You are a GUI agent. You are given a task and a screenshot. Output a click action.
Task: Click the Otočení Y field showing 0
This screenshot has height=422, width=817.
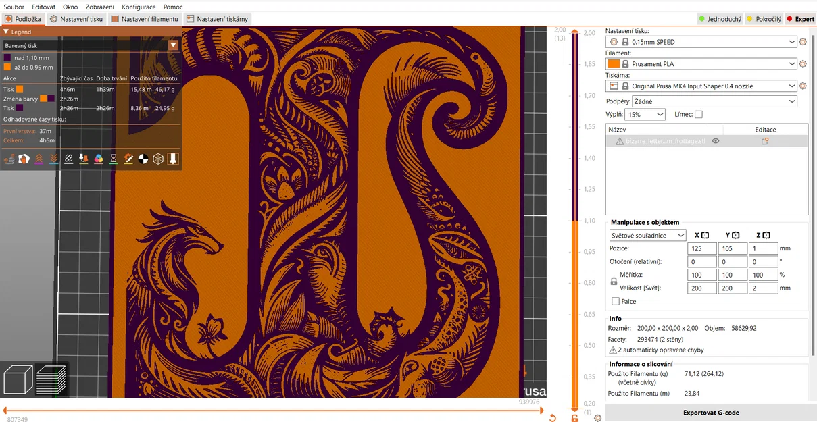point(733,262)
